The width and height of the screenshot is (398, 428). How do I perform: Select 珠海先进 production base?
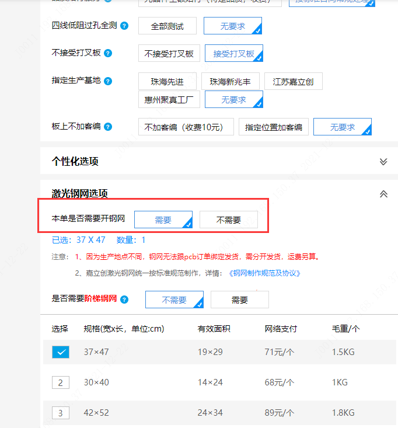click(x=167, y=82)
